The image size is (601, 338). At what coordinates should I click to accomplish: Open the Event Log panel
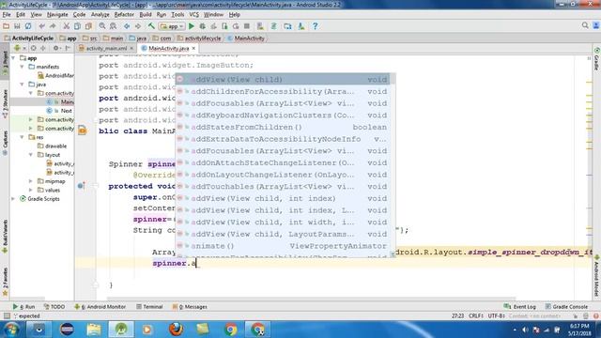[x=519, y=307]
